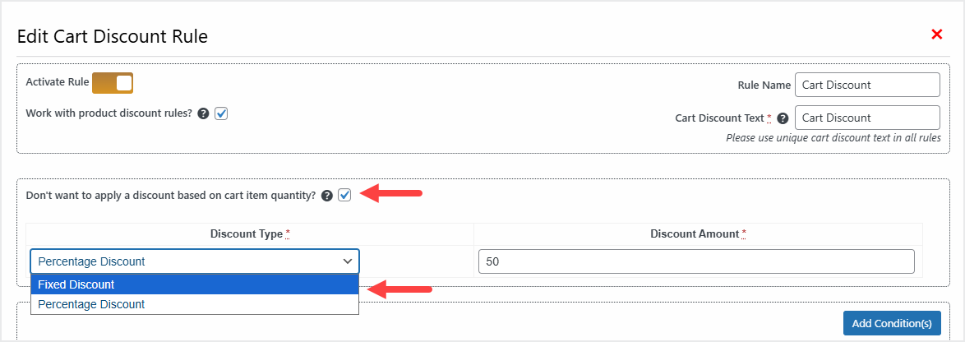Click the Rule Name label text
Viewport: 965px width, 342px height.
(x=764, y=85)
